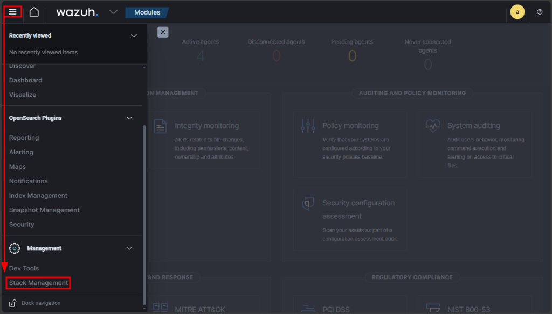Open Stack Management

pyautogui.click(x=38, y=283)
